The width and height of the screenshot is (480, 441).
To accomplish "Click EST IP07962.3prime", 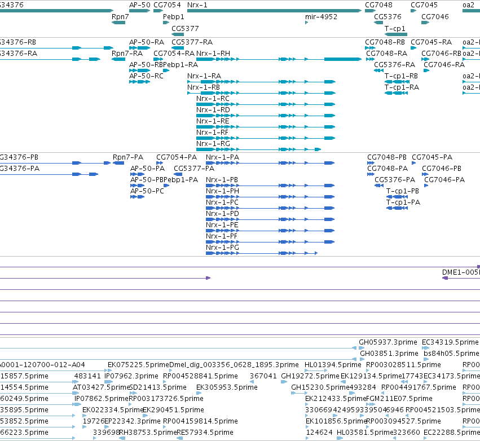I will [131, 376].
